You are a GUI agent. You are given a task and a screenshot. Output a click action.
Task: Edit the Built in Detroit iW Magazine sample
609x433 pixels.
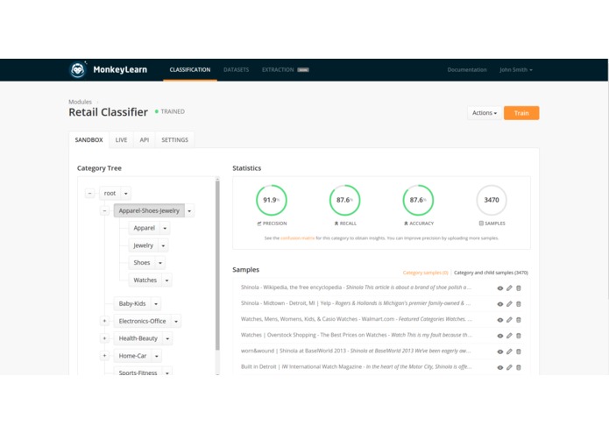click(509, 367)
